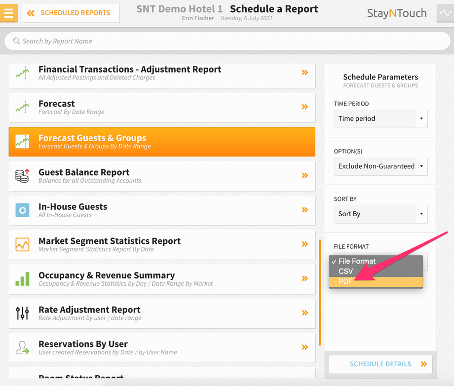454x386 pixels.
Task: Click the Financial Transactions report chart icon
Action: (23, 73)
